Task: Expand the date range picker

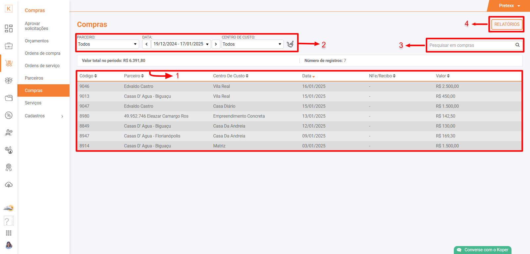Action: (x=181, y=44)
